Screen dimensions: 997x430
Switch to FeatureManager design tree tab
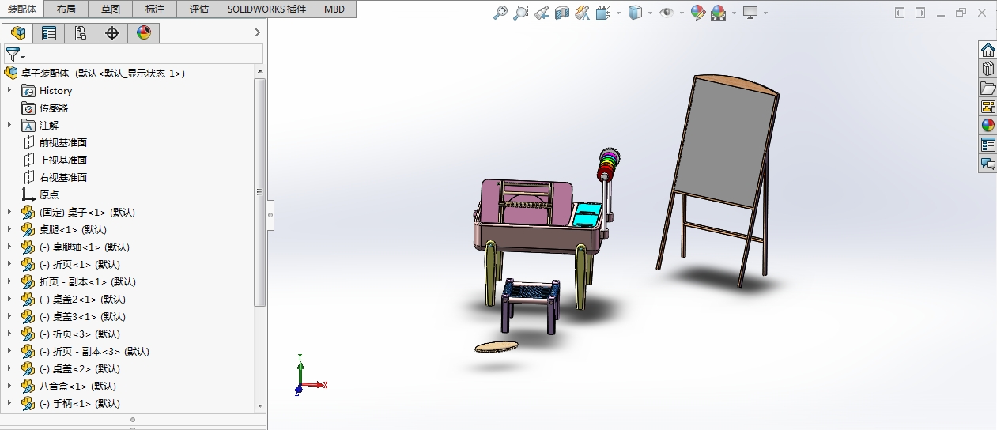click(x=17, y=32)
